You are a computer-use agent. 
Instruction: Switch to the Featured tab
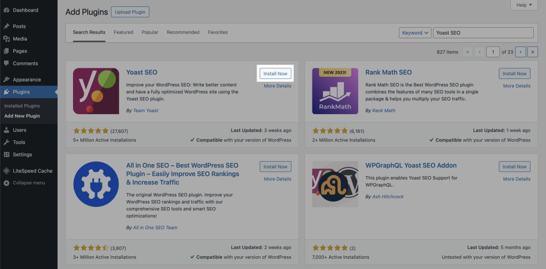click(x=123, y=32)
